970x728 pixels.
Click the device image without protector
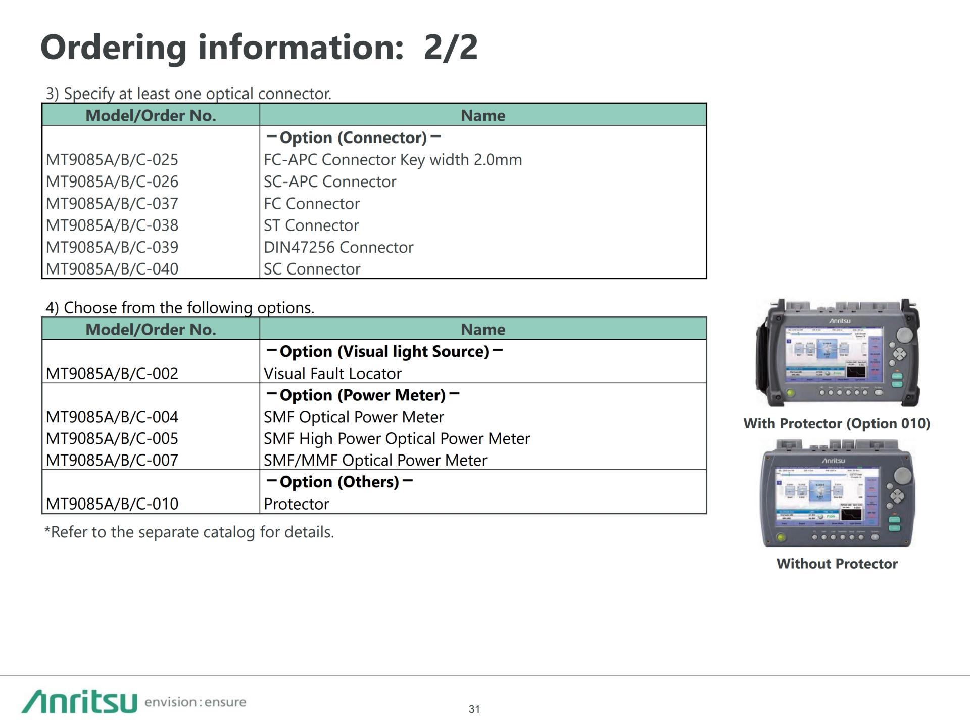[x=837, y=493]
